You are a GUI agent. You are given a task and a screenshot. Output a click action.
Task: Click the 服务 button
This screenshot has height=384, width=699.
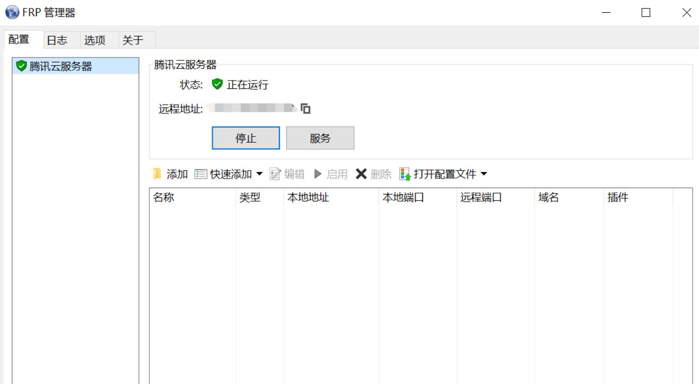click(320, 138)
